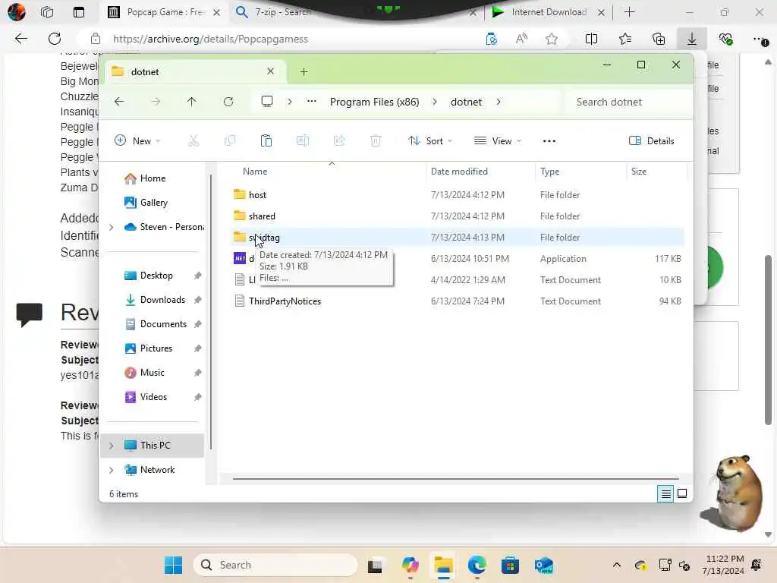
Task: Switch to large thumbnails view icon in status bar
Action: point(682,493)
